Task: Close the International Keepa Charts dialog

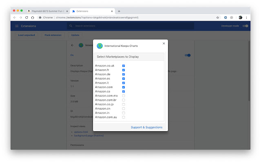Action: point(164,43)
